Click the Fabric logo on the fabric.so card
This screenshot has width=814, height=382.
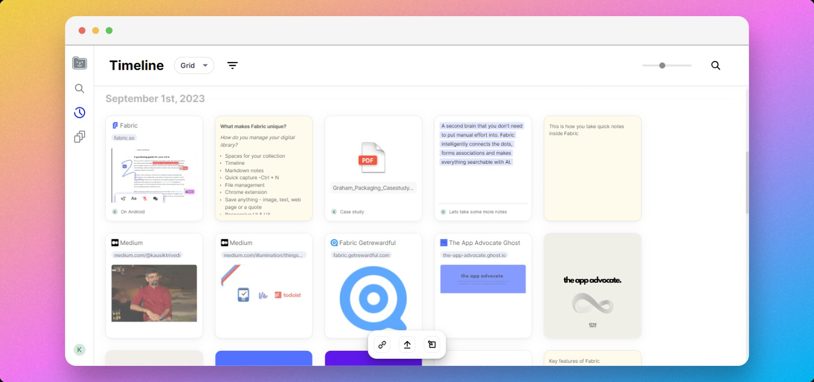115,125
